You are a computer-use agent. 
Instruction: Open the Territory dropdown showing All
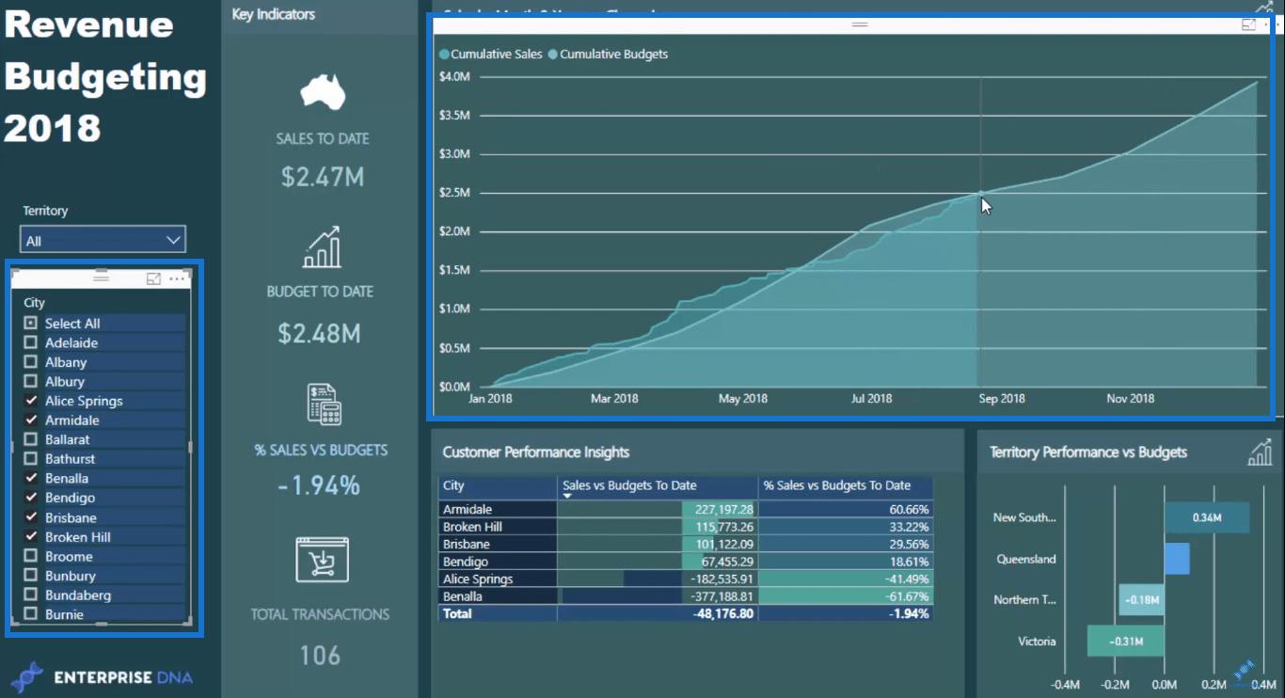point(103,241)
